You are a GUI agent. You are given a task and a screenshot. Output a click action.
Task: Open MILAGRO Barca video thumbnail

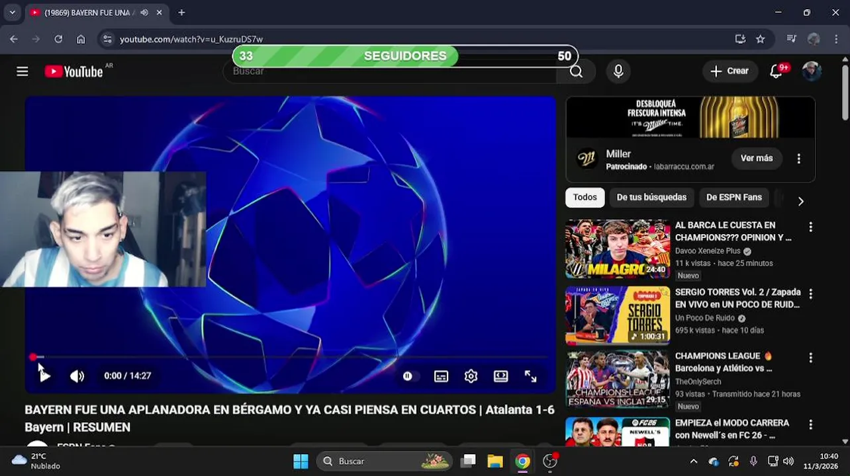pos(618,249)
